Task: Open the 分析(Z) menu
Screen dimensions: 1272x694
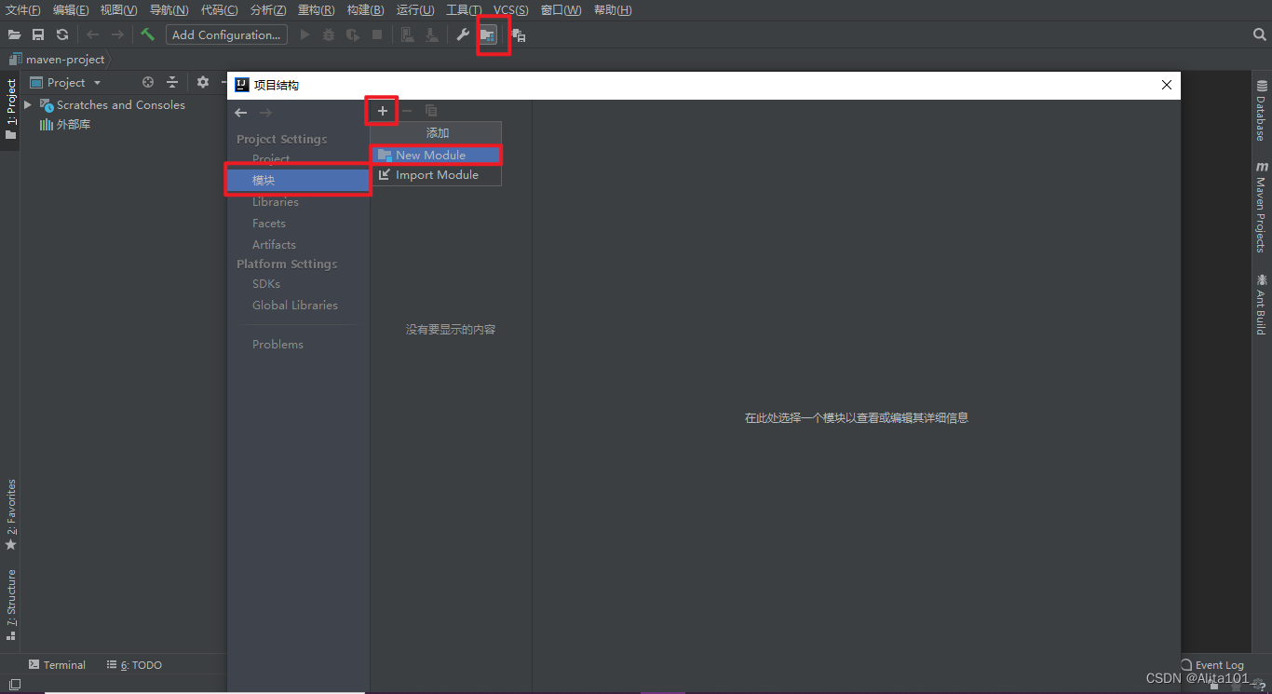Action: (x=268, y=10)
